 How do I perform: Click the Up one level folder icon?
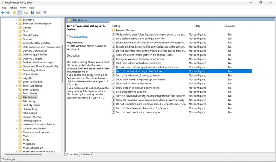click(14, 13)
